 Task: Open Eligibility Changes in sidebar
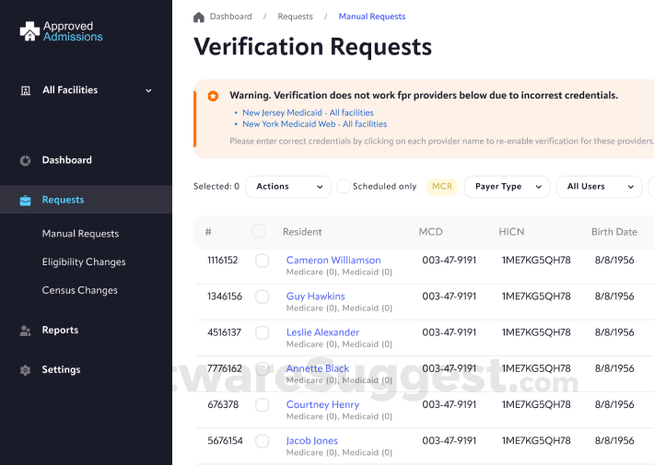[84, 262]
